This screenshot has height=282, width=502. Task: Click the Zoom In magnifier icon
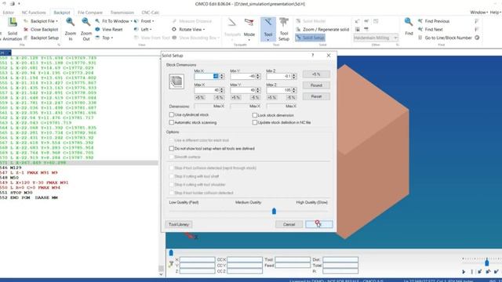[71, 23]
